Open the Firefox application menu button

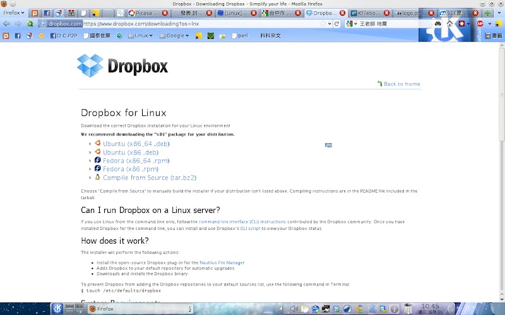point(13,13)
